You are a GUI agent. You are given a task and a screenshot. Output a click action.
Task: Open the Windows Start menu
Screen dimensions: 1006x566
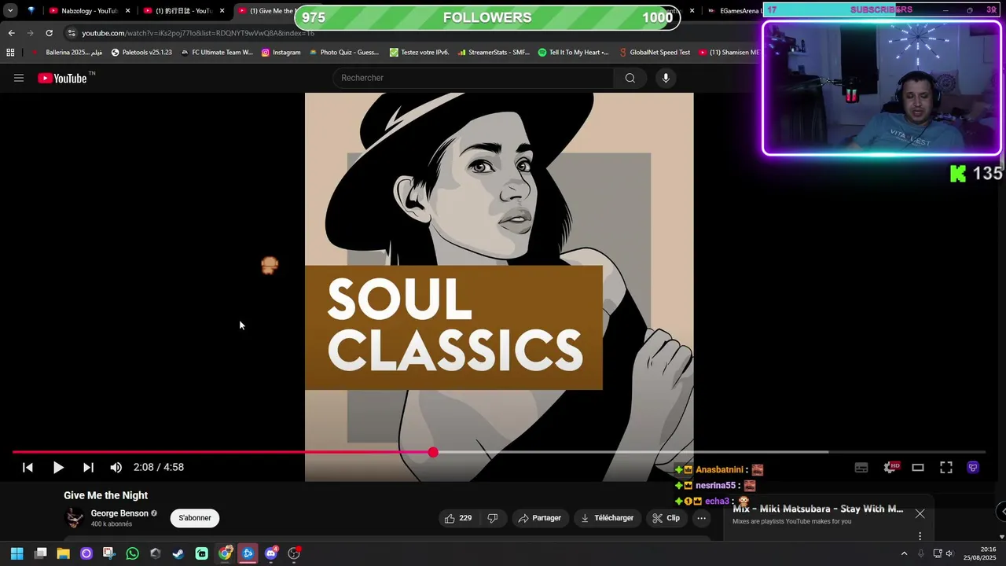pos(17,553)
